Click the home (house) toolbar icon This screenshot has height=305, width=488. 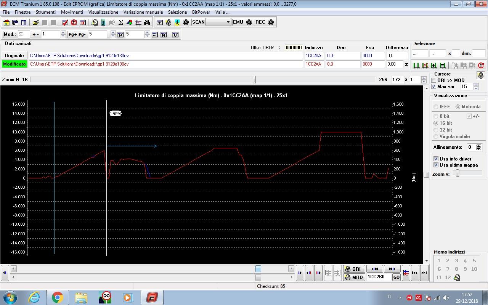click(x=6, y=22)
